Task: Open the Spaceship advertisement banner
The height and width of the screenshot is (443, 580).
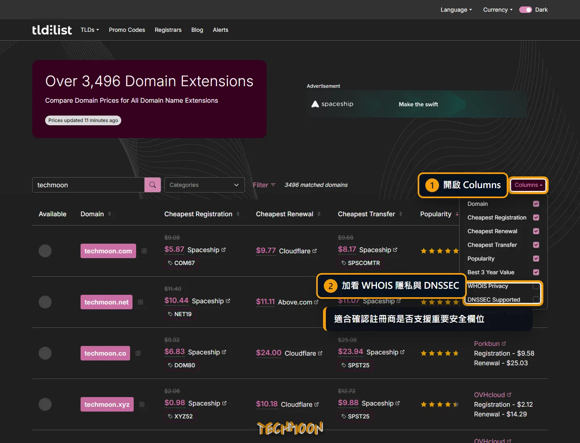Action: (417, 104)
